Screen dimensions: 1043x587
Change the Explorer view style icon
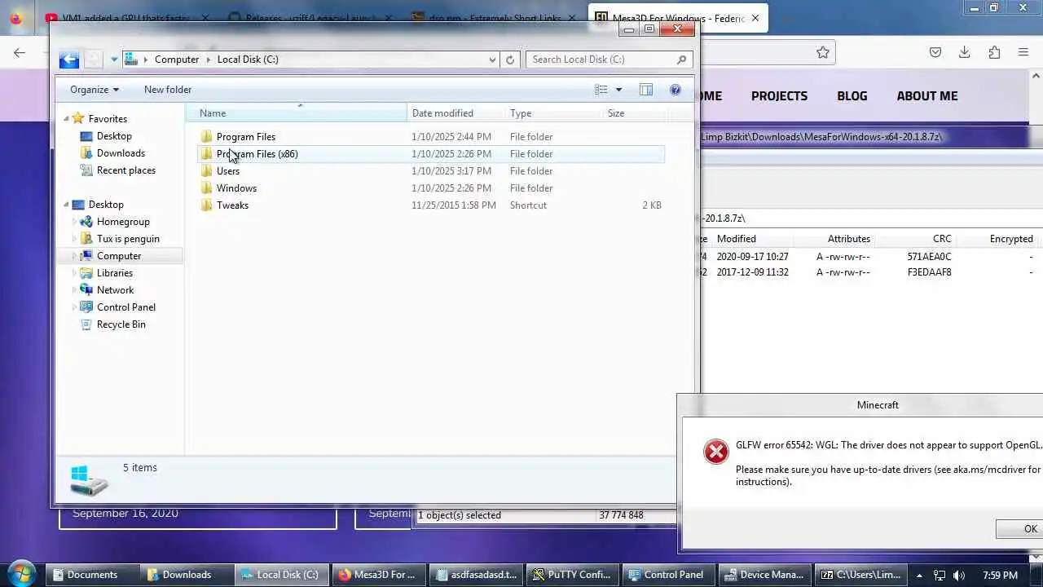tap(601, 90)
